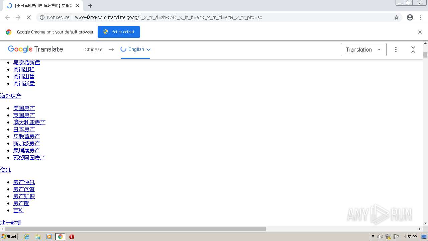Click the Action Center flag icon
The image size is (428, 241).
point(396,237)
